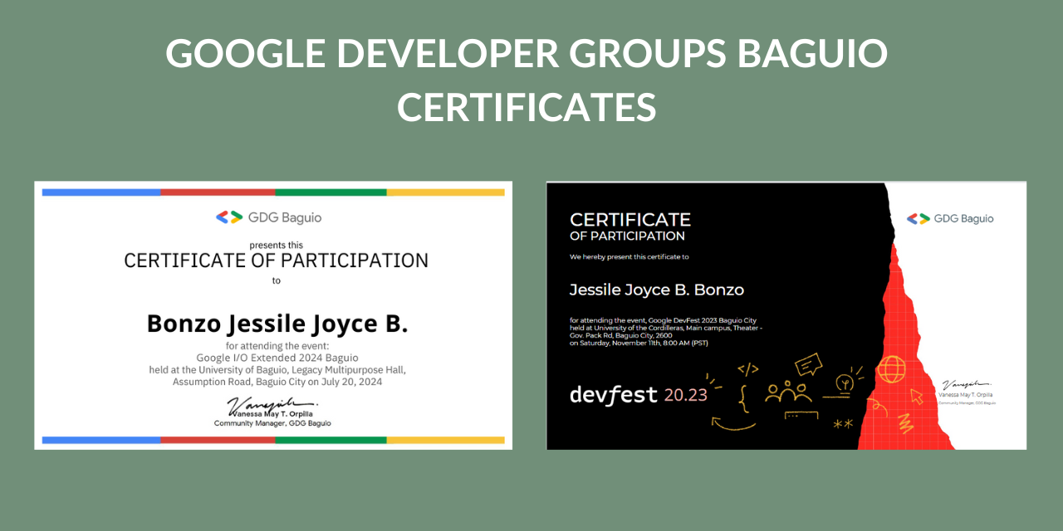
Task: Click the 'CERTIFICATES' heading line
Action: coord(527,108)
